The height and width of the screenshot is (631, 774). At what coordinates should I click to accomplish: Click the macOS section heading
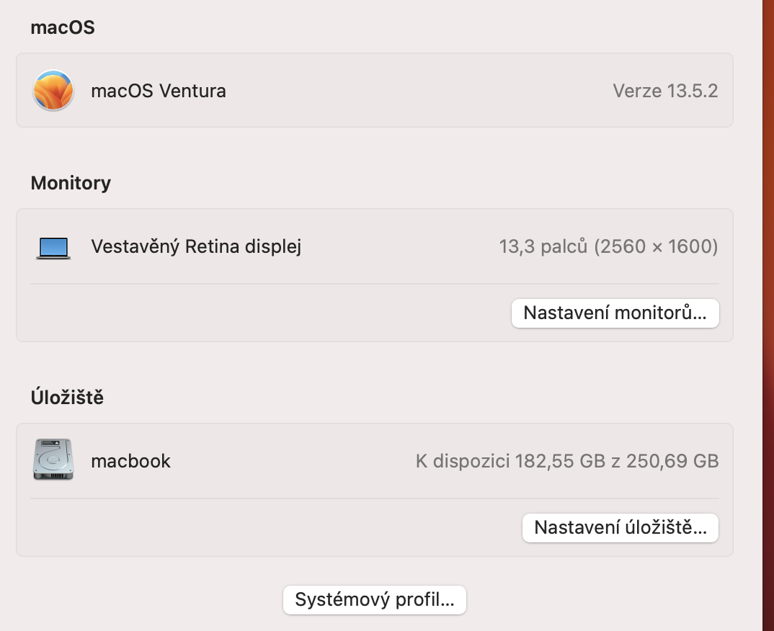click(x=63, y=27)
